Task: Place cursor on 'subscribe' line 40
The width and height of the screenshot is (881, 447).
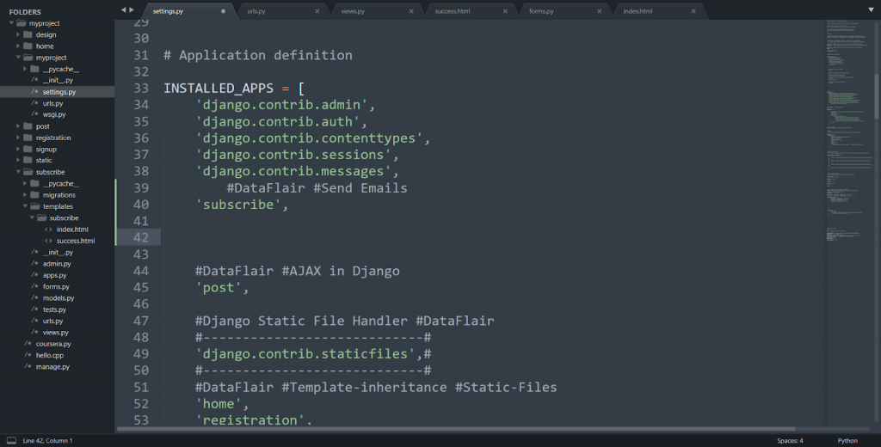Action: coord(242,205)
